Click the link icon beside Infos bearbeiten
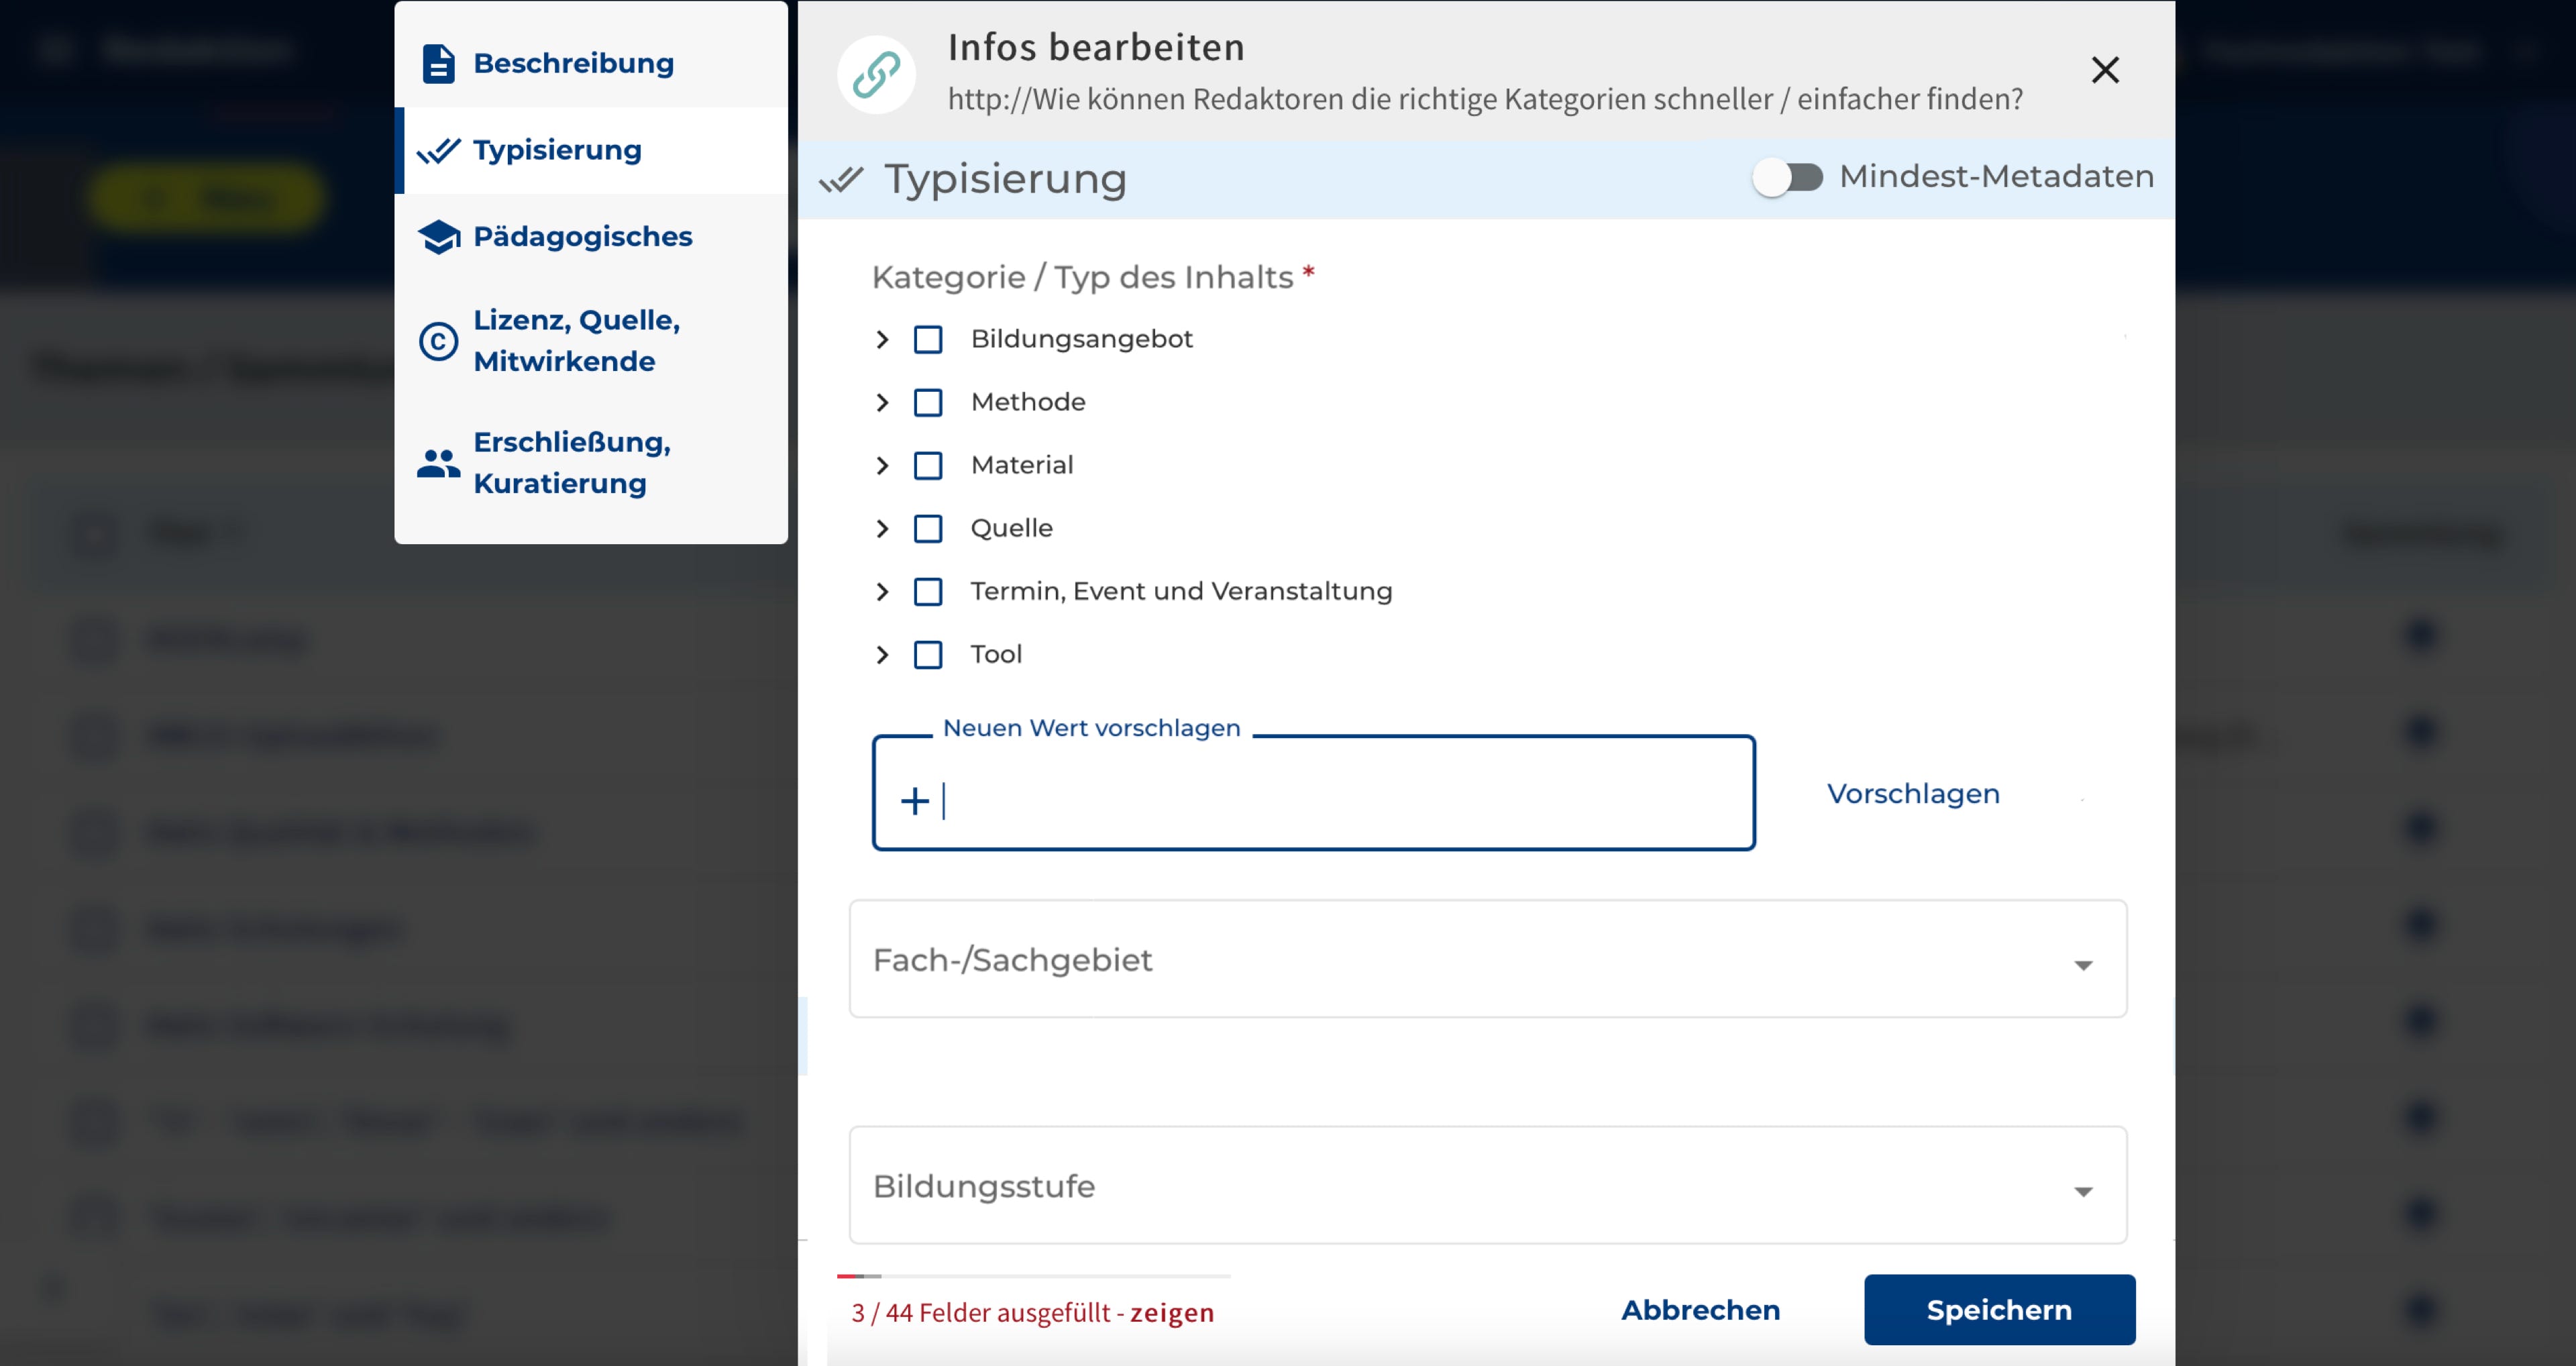Screen dimensions: 2576x1366 pyautogui.click(x=876, y=74)
